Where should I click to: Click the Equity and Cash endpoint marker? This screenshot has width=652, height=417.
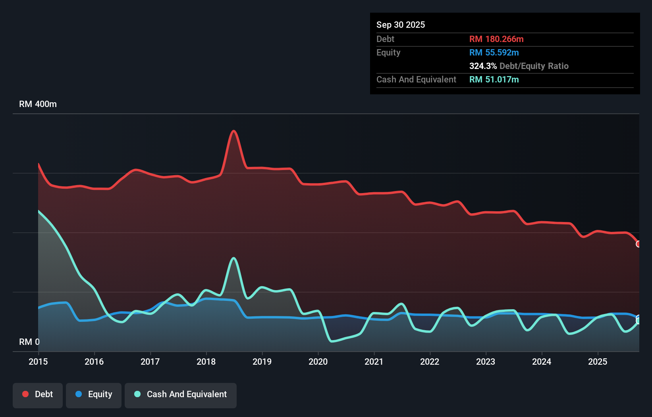click(x=638, y=319)
